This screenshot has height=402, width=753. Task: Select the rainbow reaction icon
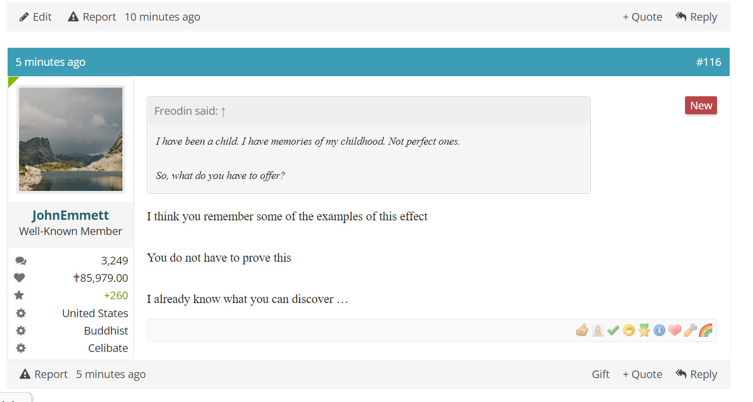(706, 330)
